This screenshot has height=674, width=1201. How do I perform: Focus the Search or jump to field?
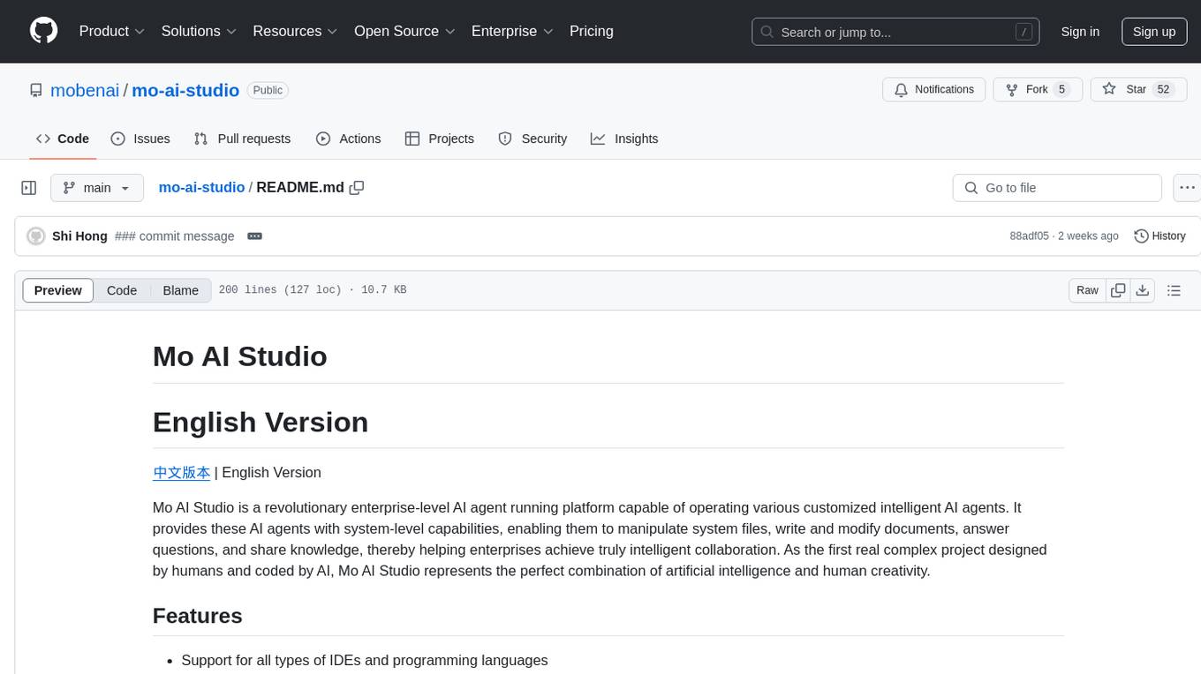895,32
